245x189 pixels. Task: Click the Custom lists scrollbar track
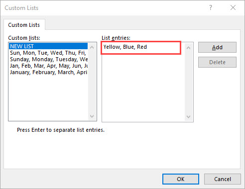tap(92, 82)
